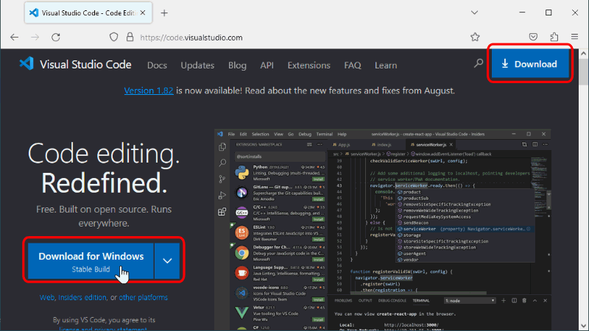Open the website search magnifier icon
This screenshot has width=589, height=331.
[478, 63]
